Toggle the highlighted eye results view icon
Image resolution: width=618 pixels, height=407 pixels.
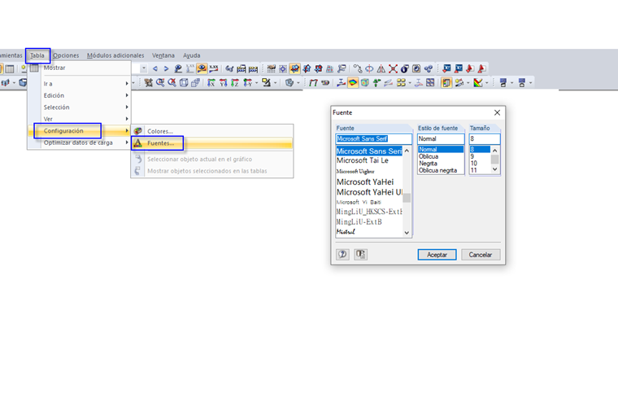[x=202, y=68]
